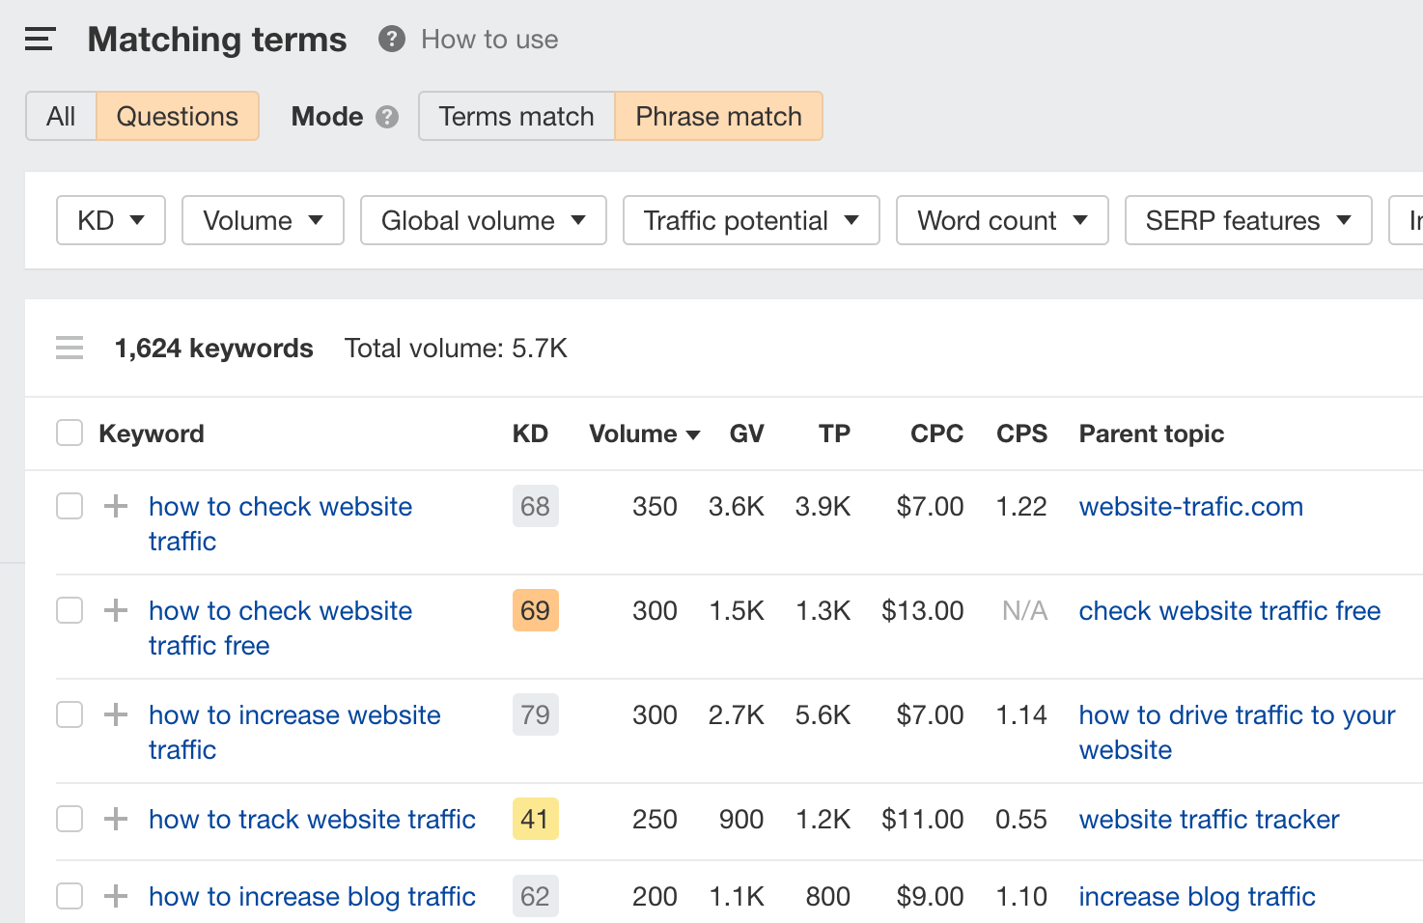Switch to the All tab
The width and height of the screenshot is (1423, 923).
(x=60, y=116)
